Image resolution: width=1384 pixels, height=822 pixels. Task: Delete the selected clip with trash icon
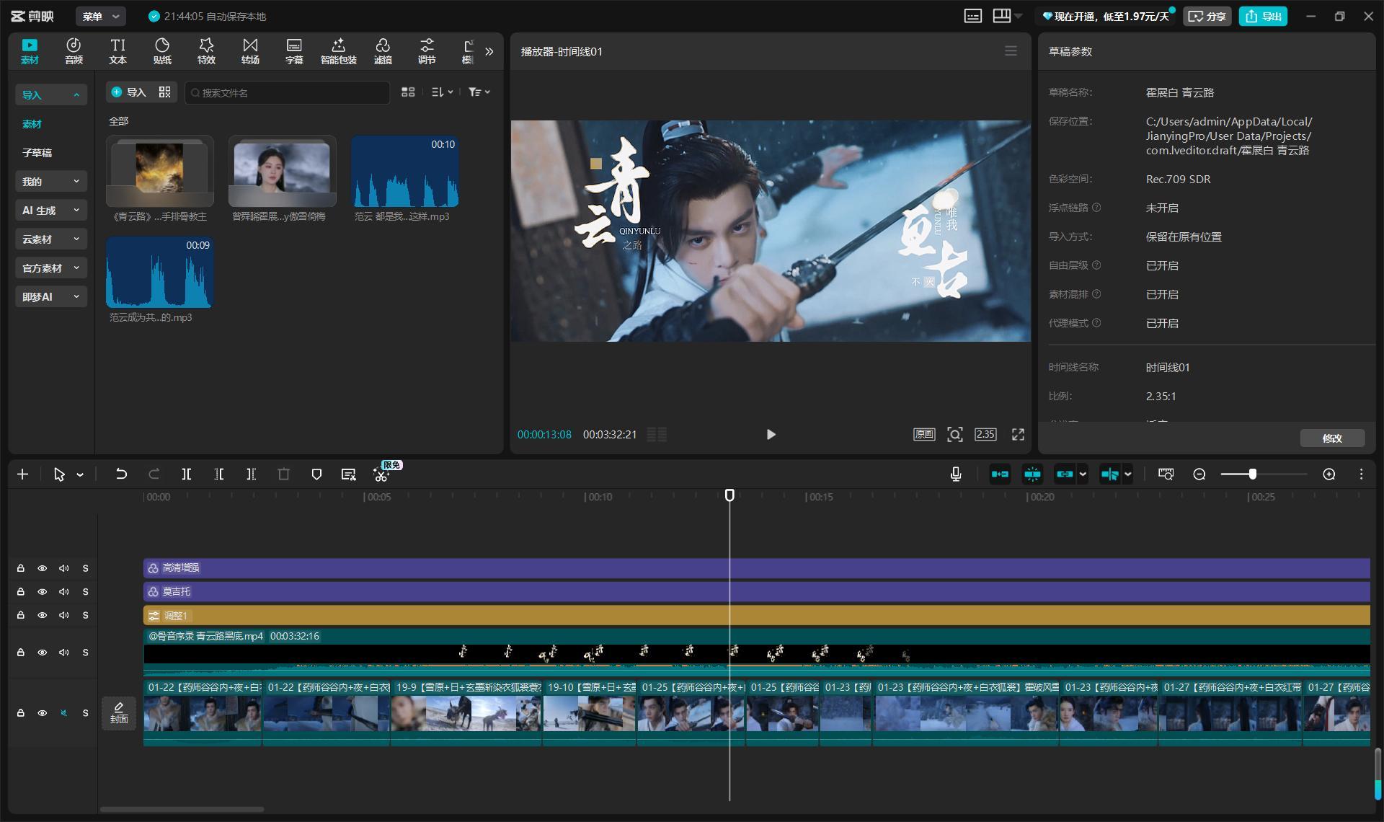[x=283, y=474]
